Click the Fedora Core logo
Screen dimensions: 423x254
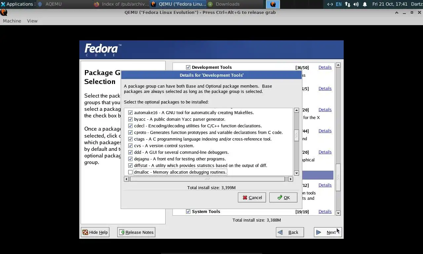click(x=103, y=50)
